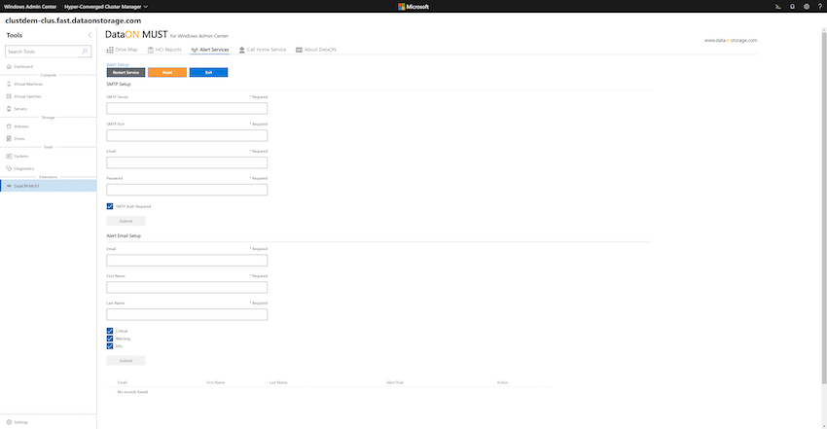
Task: Open the notifications bell in top bar
Action: pos(792,7)
